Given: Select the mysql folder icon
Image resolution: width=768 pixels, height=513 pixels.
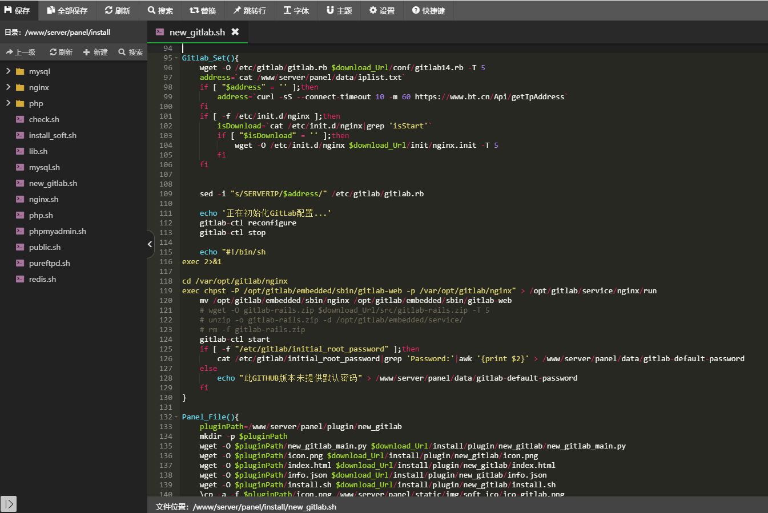Looking at the screenshot, I should [x=20, y=71].
